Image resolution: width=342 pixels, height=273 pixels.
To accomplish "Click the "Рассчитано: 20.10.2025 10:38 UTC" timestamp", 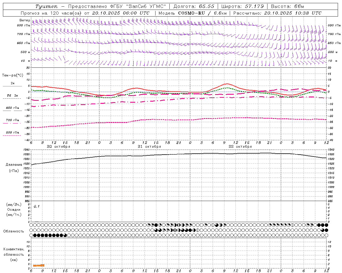I will 277,13.
